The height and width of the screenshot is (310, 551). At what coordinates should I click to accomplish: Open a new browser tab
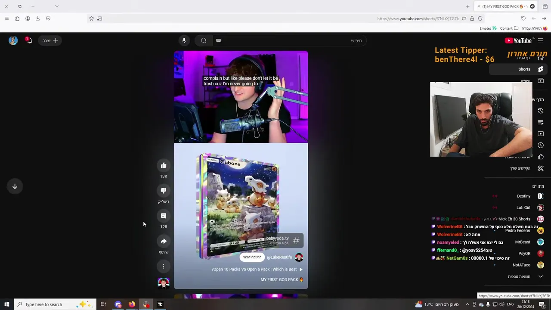[x=467, y=6]
